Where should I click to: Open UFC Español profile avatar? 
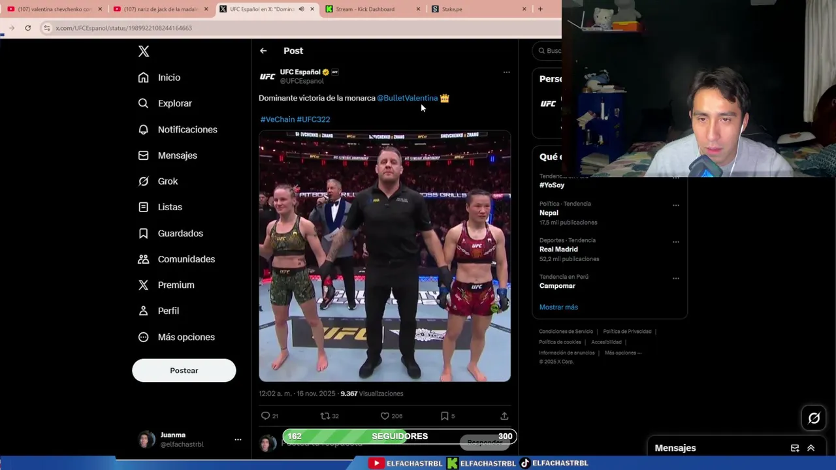(x=267, y=76)
